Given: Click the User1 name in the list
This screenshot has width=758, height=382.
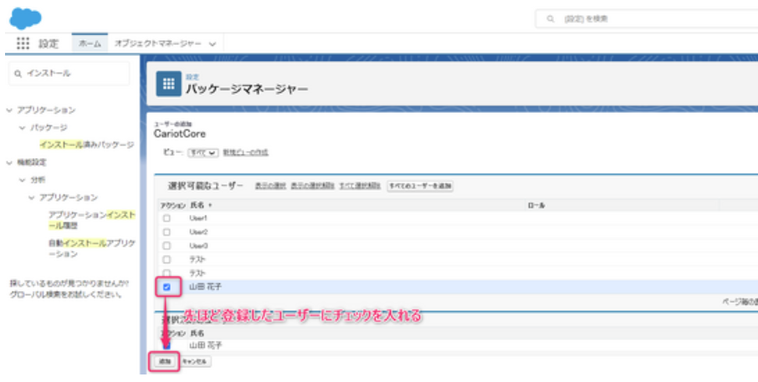Looking at the screenshot, I should point(198,218).
